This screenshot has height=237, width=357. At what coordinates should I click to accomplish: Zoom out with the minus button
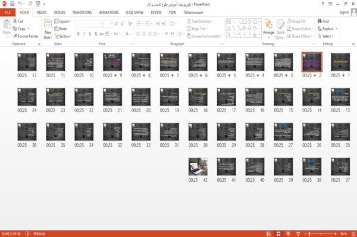click(306, 233)
